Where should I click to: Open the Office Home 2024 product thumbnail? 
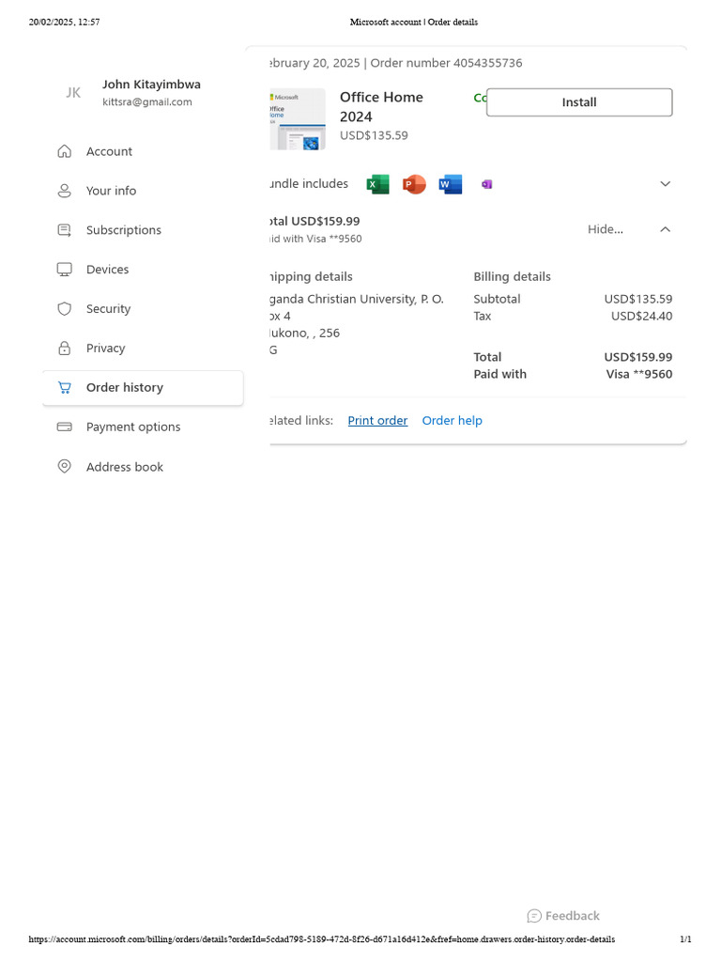(298, 119)
